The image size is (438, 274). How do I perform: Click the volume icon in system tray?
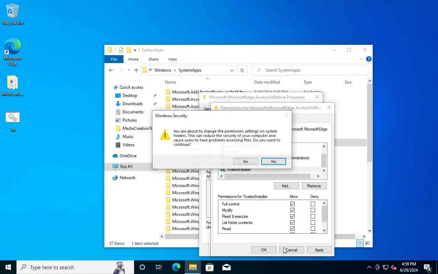point(394,267)
